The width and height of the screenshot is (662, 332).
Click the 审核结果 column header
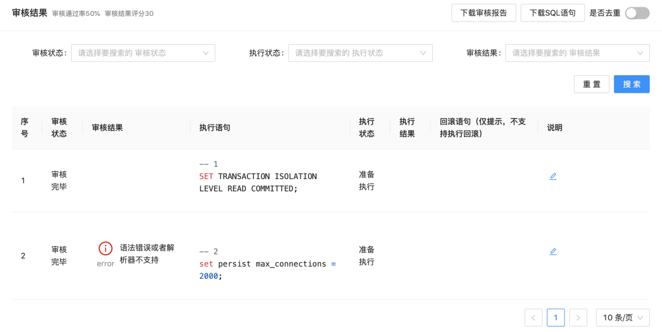(x=107, y=128)
